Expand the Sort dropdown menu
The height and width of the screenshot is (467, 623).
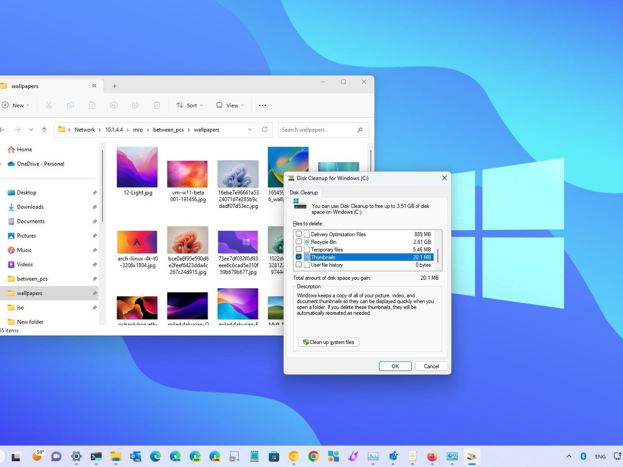coord(189,105)
